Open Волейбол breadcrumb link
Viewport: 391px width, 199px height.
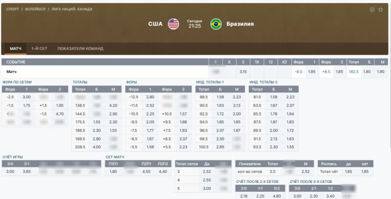click(37, 9)
